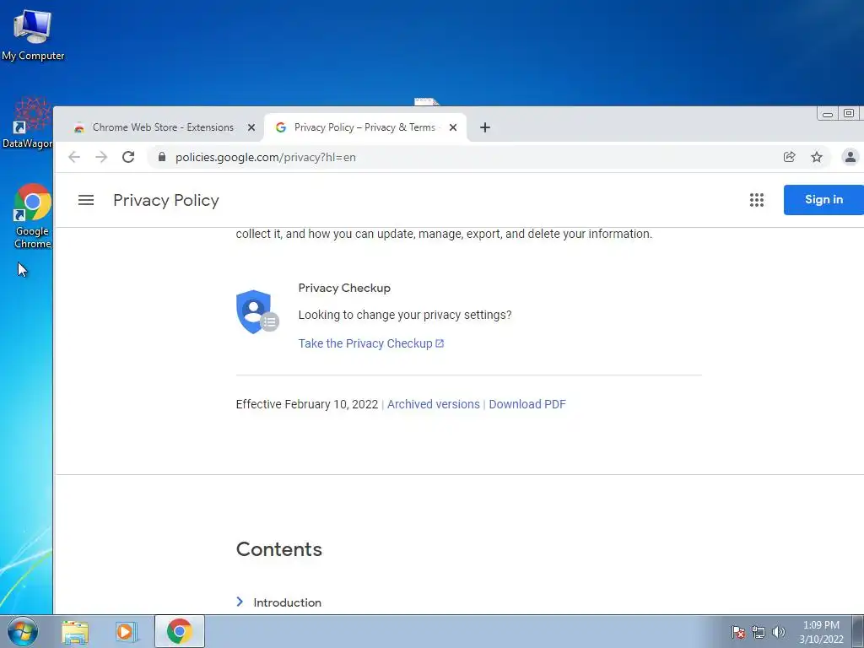Open the network tray icon
Viewport: 864px width, 648px height.
click(x=759, y=632)
